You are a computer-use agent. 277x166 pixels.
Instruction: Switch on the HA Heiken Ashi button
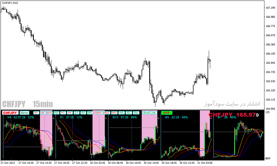(x=121, y=113)
